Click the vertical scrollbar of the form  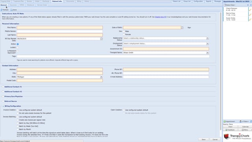[x=221, y=71]
